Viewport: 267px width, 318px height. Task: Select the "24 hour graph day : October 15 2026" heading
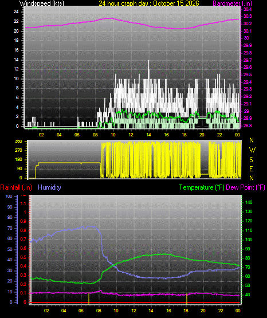[149, 3]
